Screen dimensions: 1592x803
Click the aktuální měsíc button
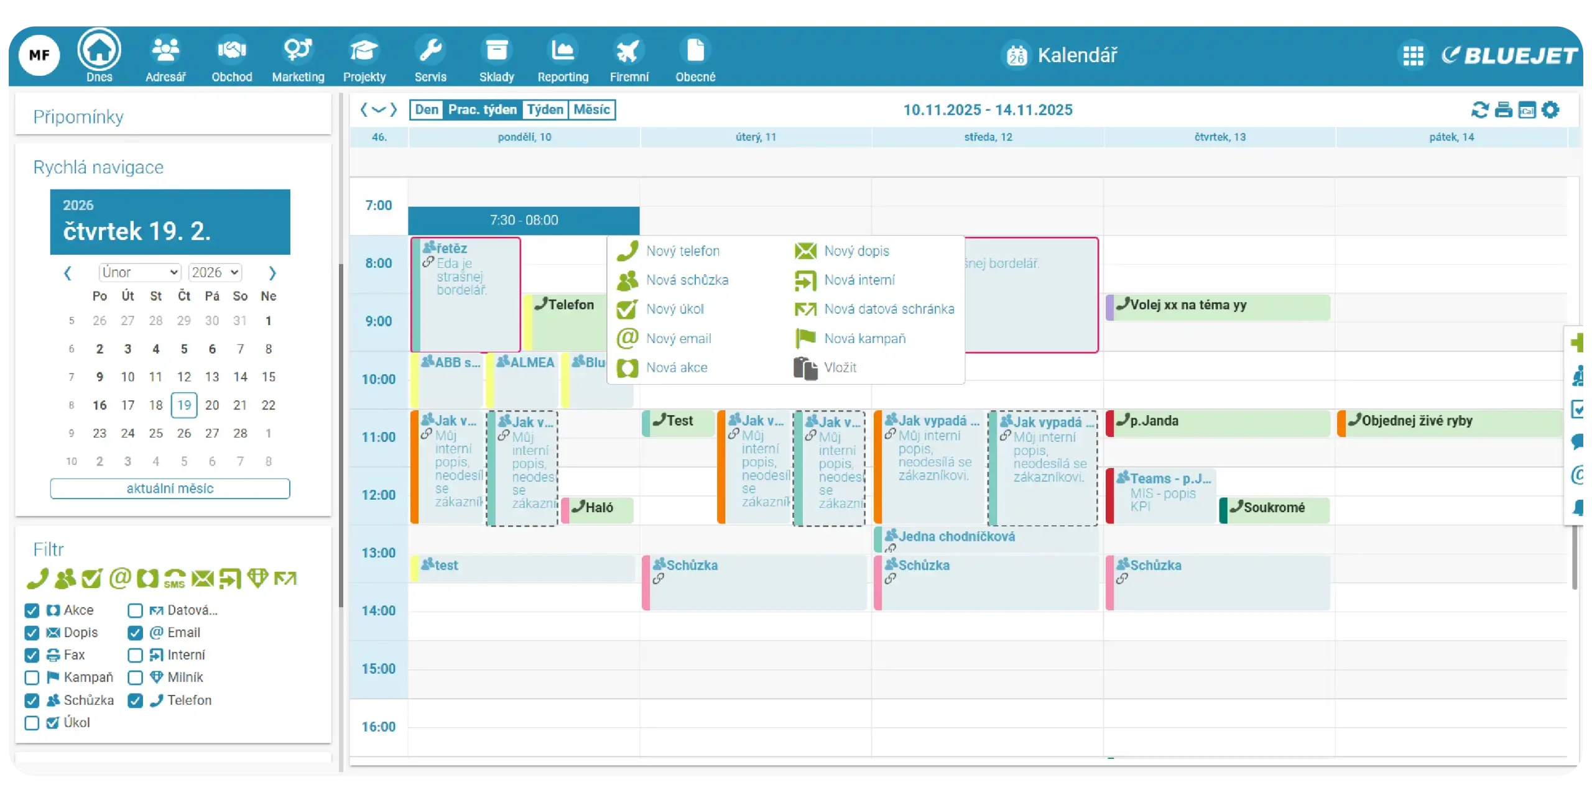tap(170, 489)
